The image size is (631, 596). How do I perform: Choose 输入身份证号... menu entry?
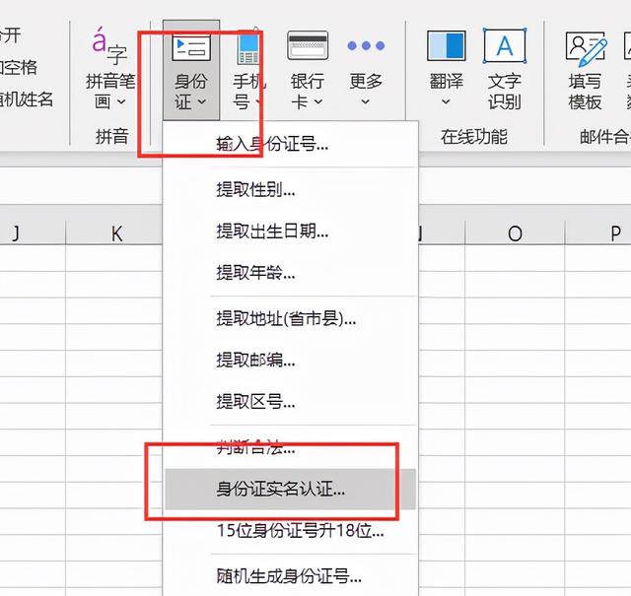click(291, 144)
